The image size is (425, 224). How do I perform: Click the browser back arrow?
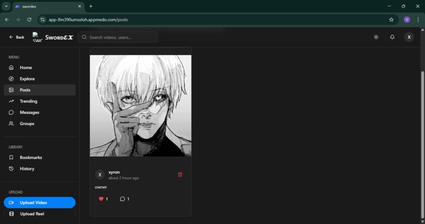7,20
